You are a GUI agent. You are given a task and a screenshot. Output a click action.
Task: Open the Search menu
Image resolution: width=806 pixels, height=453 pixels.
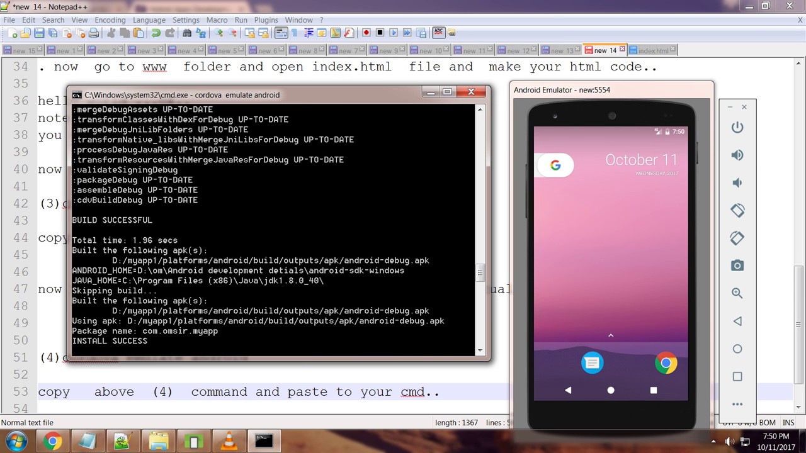click(x=54, y=20)
